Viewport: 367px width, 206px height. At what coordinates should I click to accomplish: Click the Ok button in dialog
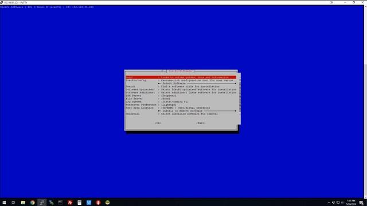[x=158, y=123]
